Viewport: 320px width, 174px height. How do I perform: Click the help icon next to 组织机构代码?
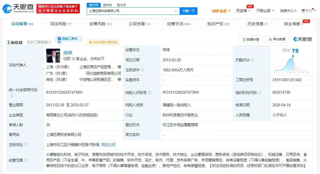[260, 93]
